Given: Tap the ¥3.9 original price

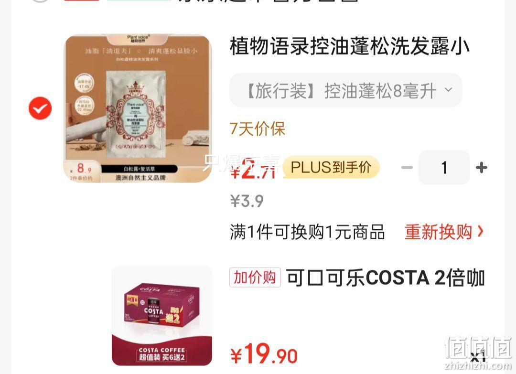Looking at the screenshot, I should [x=247, y=201].
